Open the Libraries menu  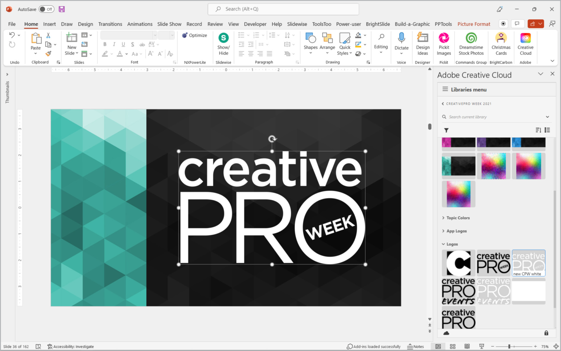point(469,89)
